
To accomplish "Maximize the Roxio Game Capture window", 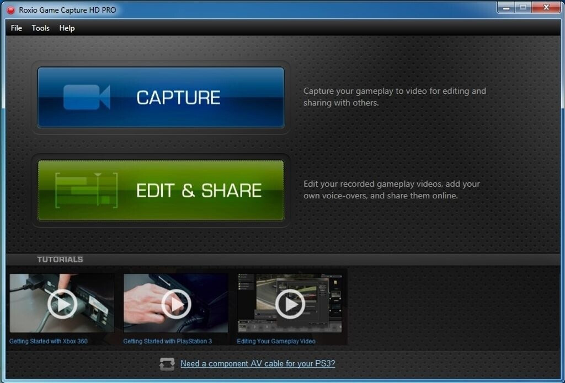I will [523, 7].
